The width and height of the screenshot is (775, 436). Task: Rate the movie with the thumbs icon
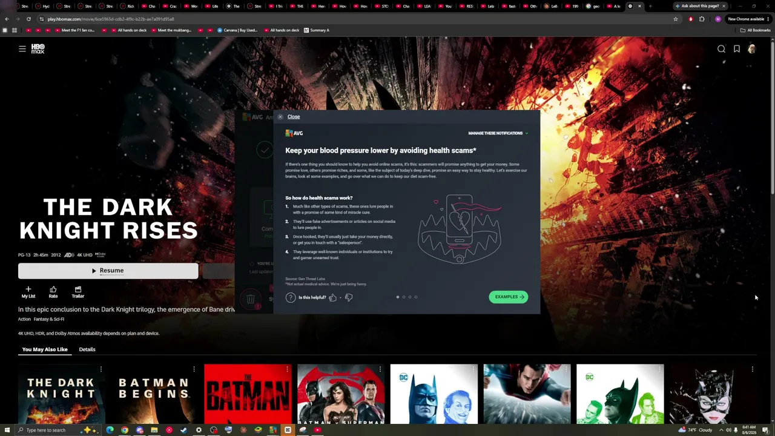pos(53,292)
